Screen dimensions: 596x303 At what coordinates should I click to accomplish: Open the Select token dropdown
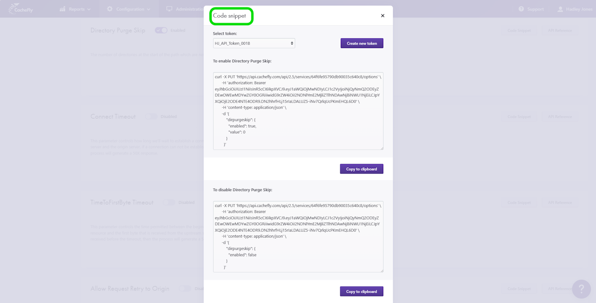tap(254, 43)
